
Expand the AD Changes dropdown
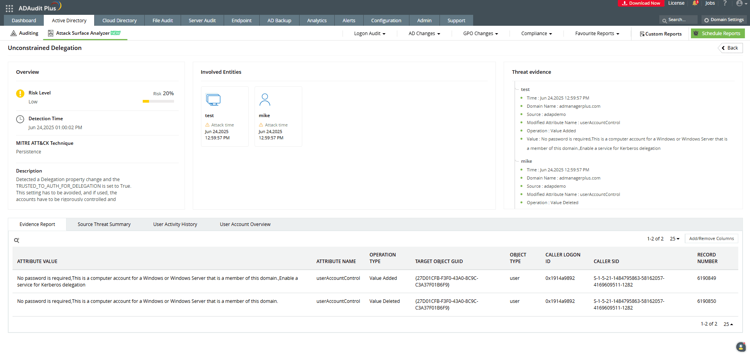[x=424, y=34]
